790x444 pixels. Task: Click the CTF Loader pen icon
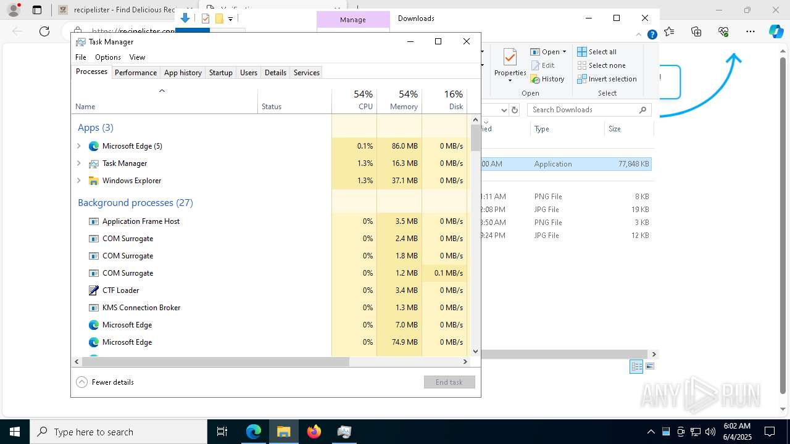coord(94,290)
